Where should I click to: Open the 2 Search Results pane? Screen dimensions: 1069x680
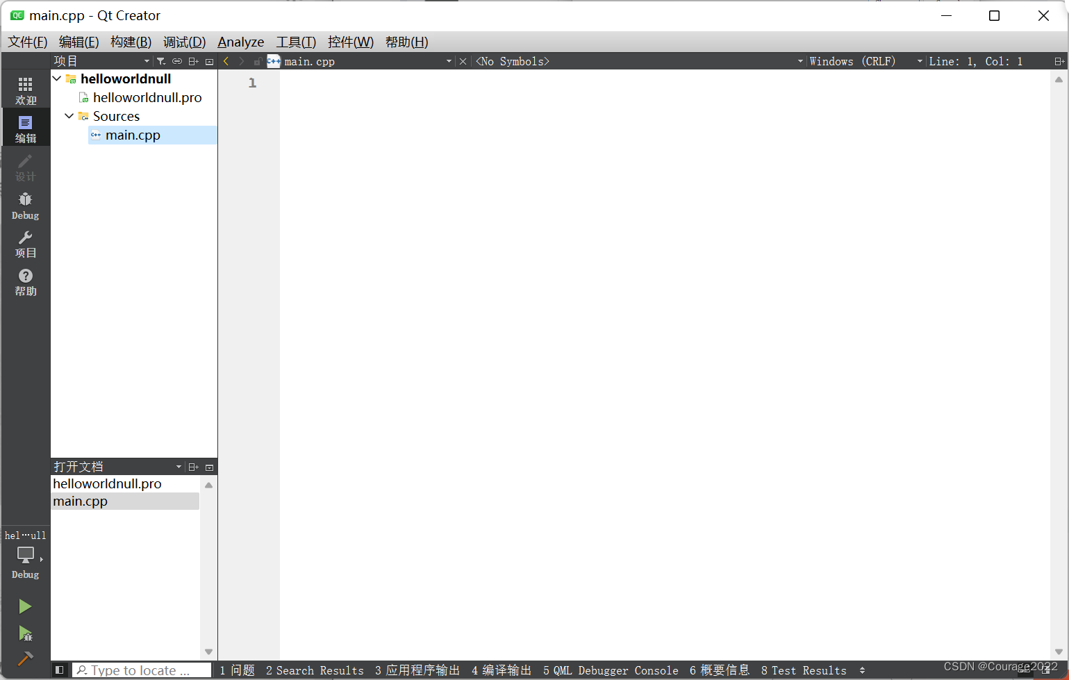click(x=315, y=670)
